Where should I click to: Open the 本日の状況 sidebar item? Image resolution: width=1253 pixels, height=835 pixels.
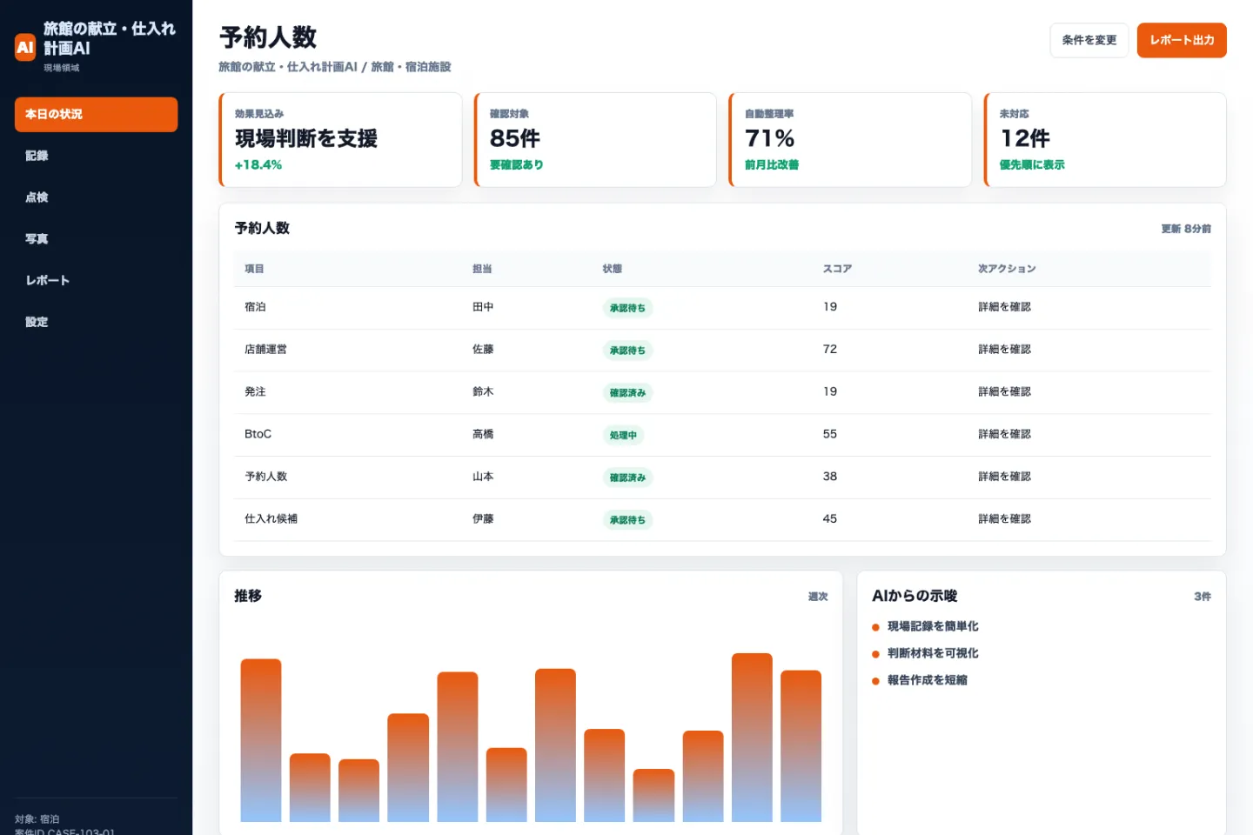(96, 114)
